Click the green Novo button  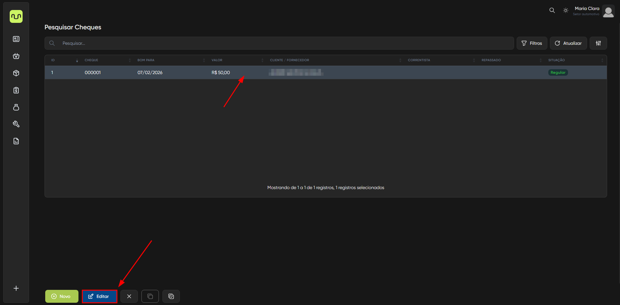pyautogui.click(x=62, y=296)
